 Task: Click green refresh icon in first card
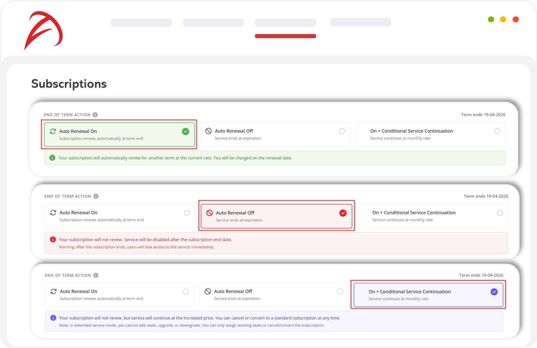pyautogui.click(x=53, y=131)
